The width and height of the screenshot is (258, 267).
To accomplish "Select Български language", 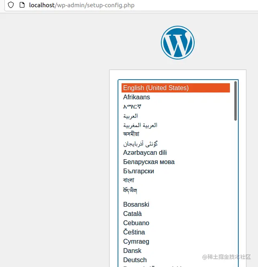I will tap(176, 171).
